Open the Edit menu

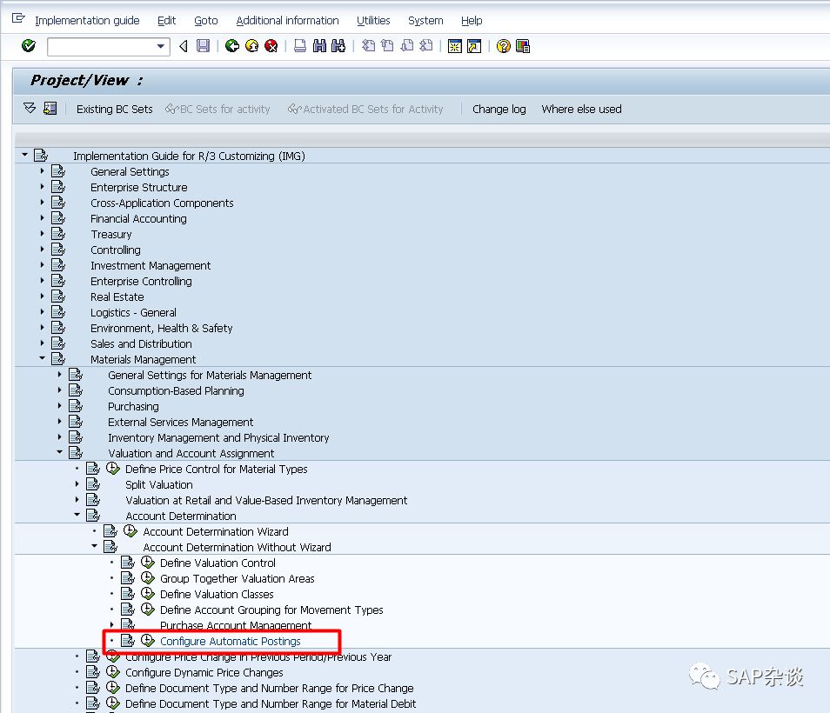[166, 20]
